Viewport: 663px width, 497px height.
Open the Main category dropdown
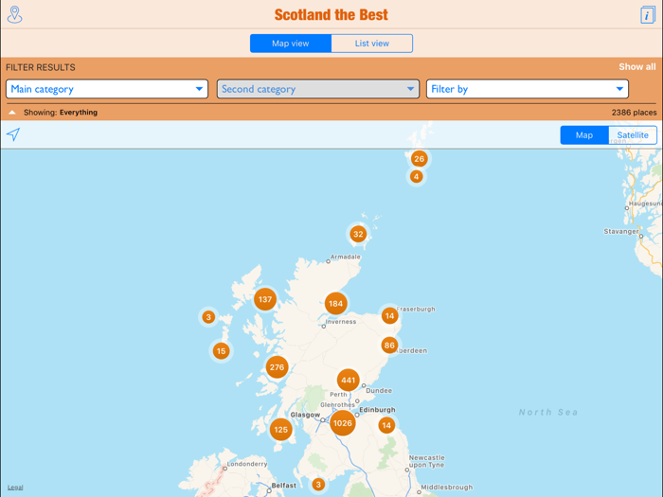(107, 89)
